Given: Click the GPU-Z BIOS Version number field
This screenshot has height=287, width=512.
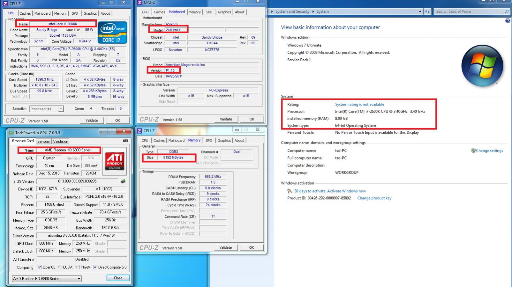Looking at the screenshot, I should 77,181.
